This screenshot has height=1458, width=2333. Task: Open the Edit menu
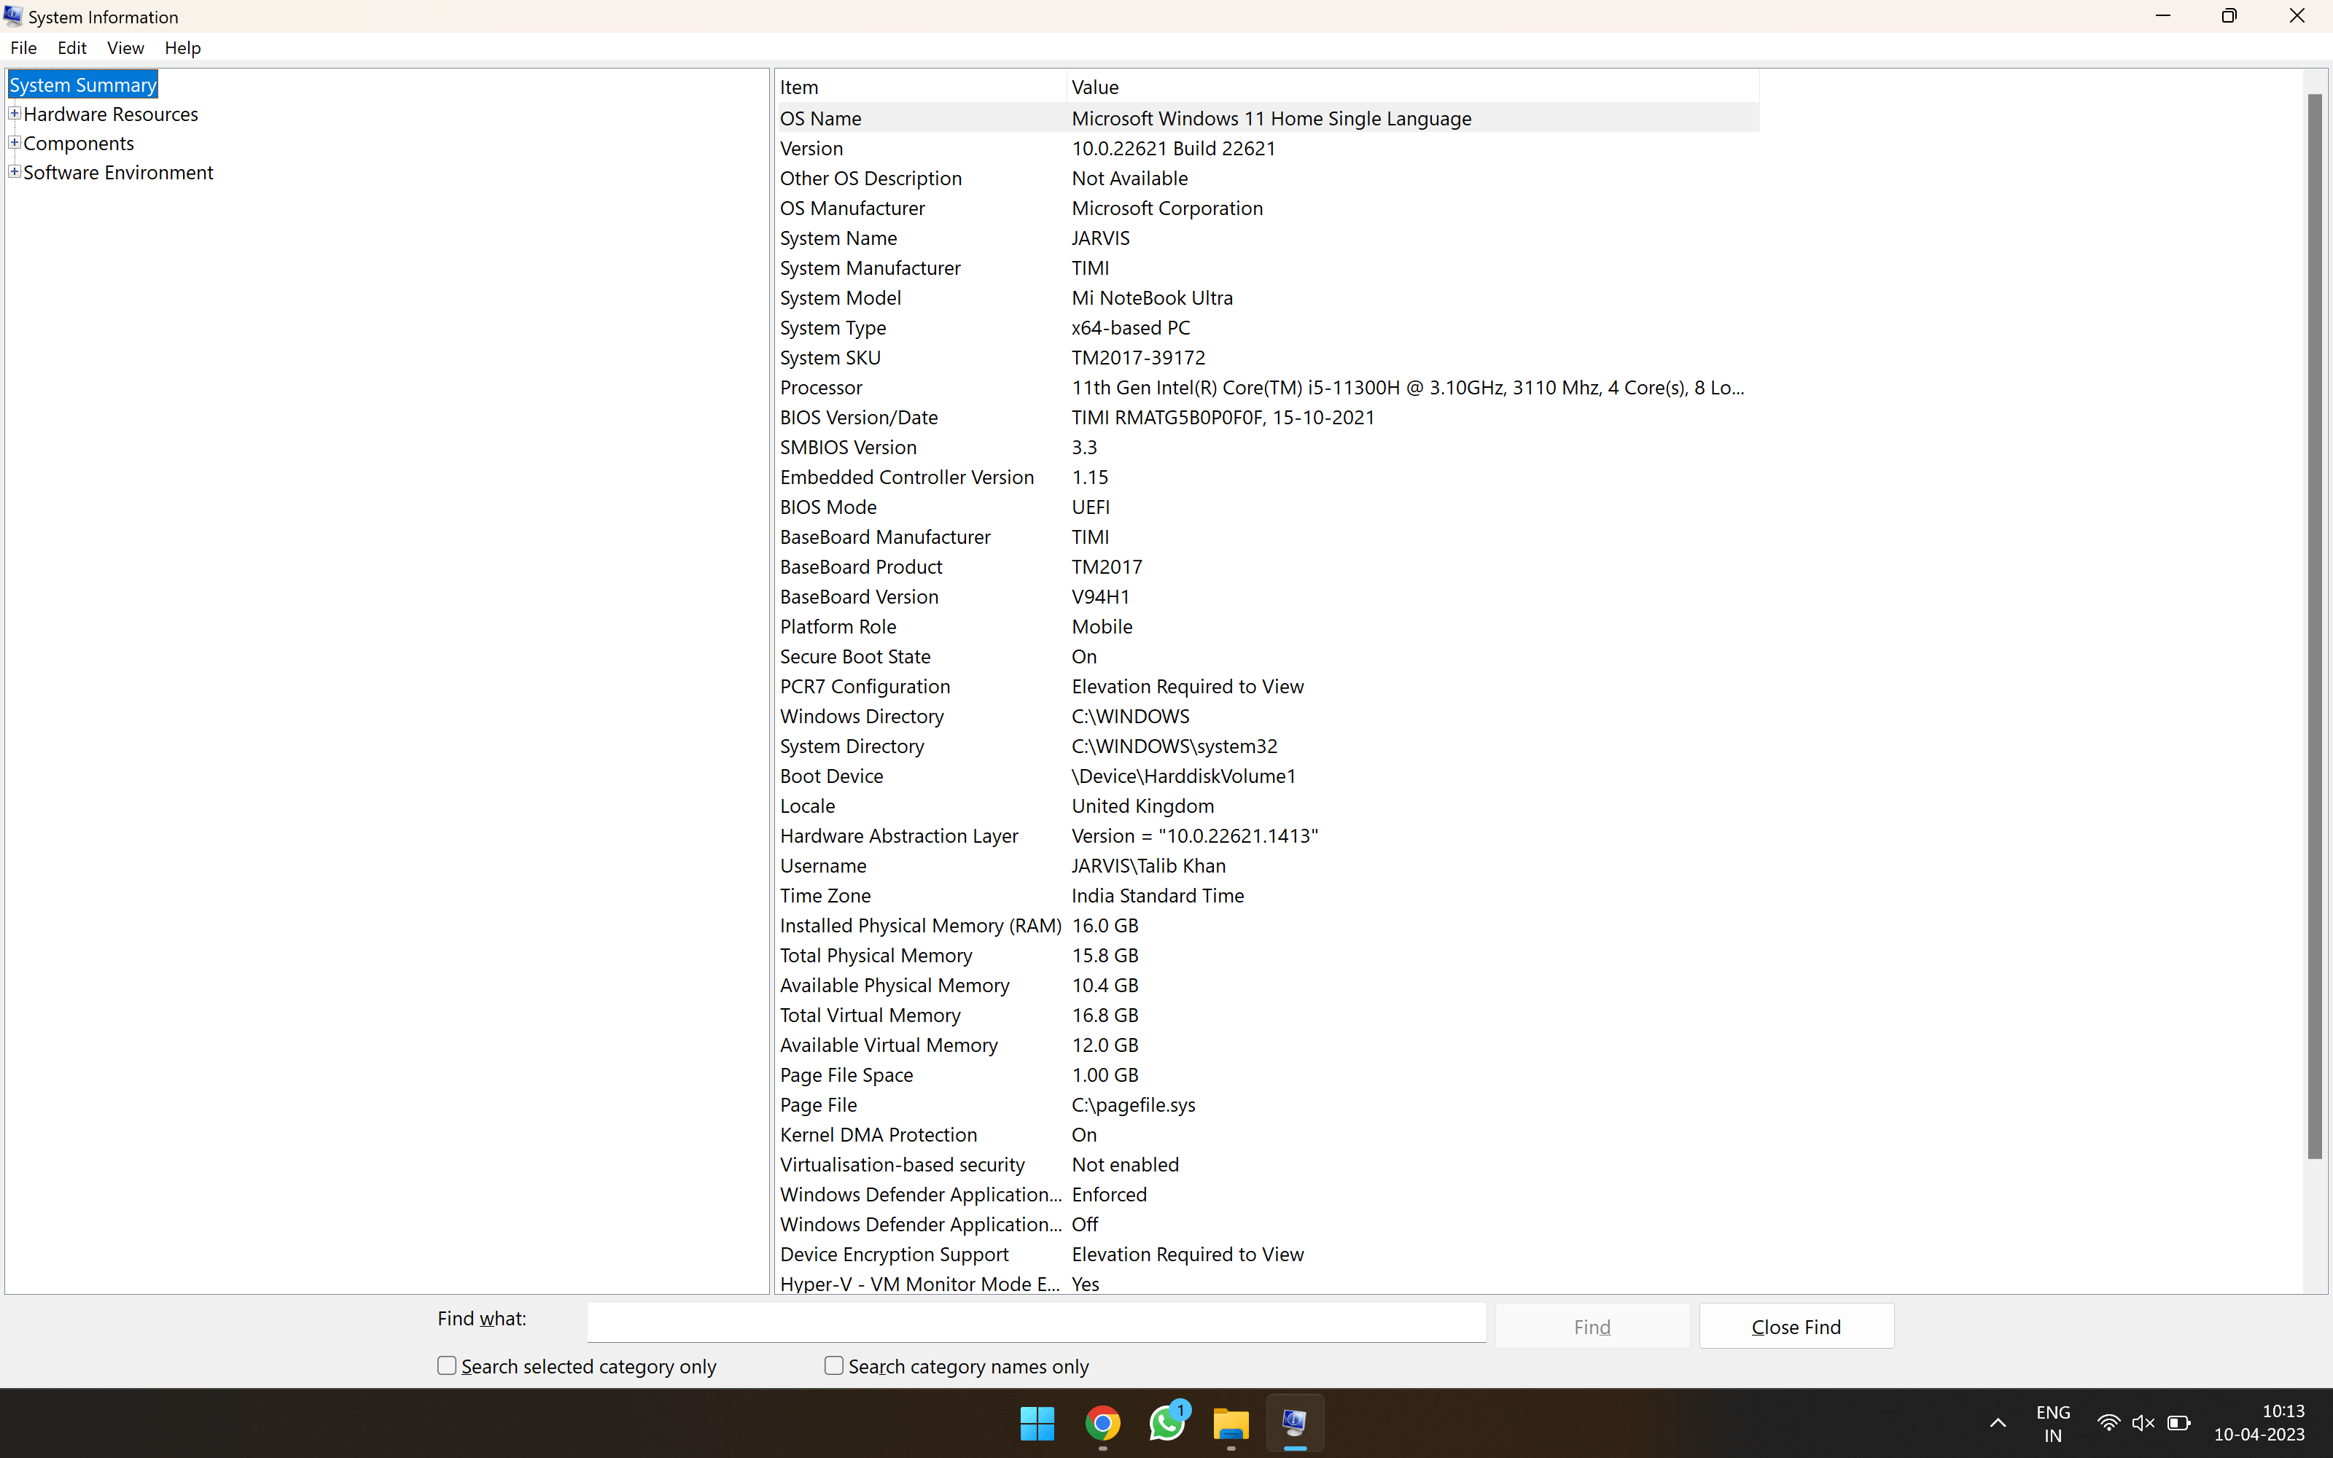[x=71, y=48]
